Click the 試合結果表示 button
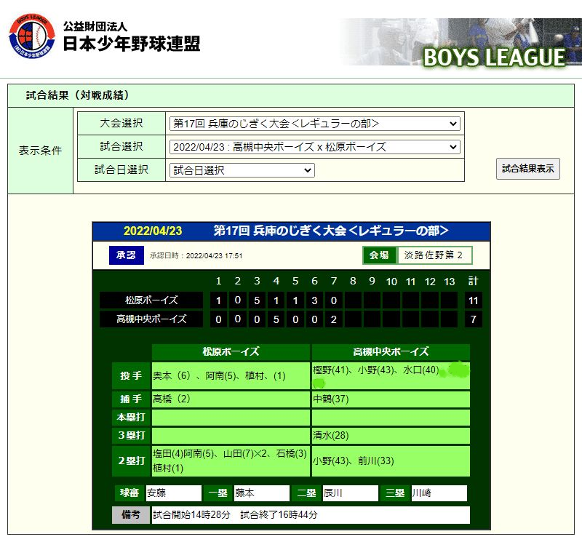Screen dimensions: 582x542 (x=528, y=169)
